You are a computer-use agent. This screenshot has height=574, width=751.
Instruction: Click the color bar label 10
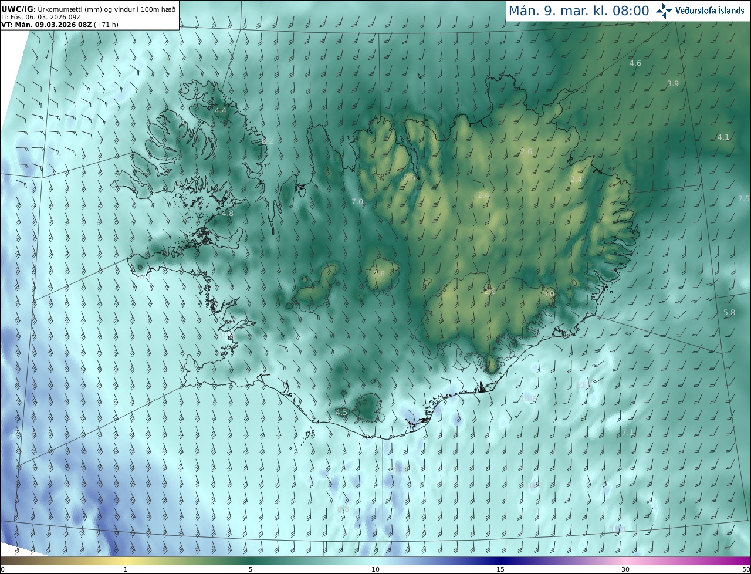[375, 569]
